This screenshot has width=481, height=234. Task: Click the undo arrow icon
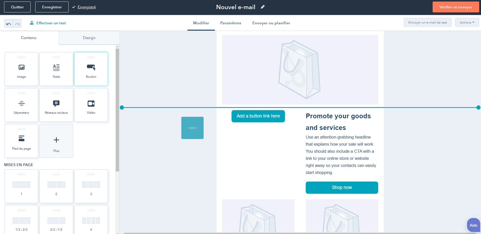click(x=8, y=24)
